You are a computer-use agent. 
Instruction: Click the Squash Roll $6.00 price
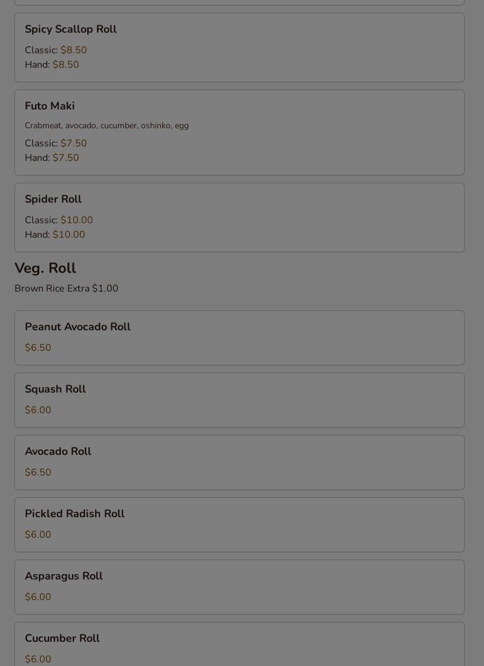pos(38,410)
